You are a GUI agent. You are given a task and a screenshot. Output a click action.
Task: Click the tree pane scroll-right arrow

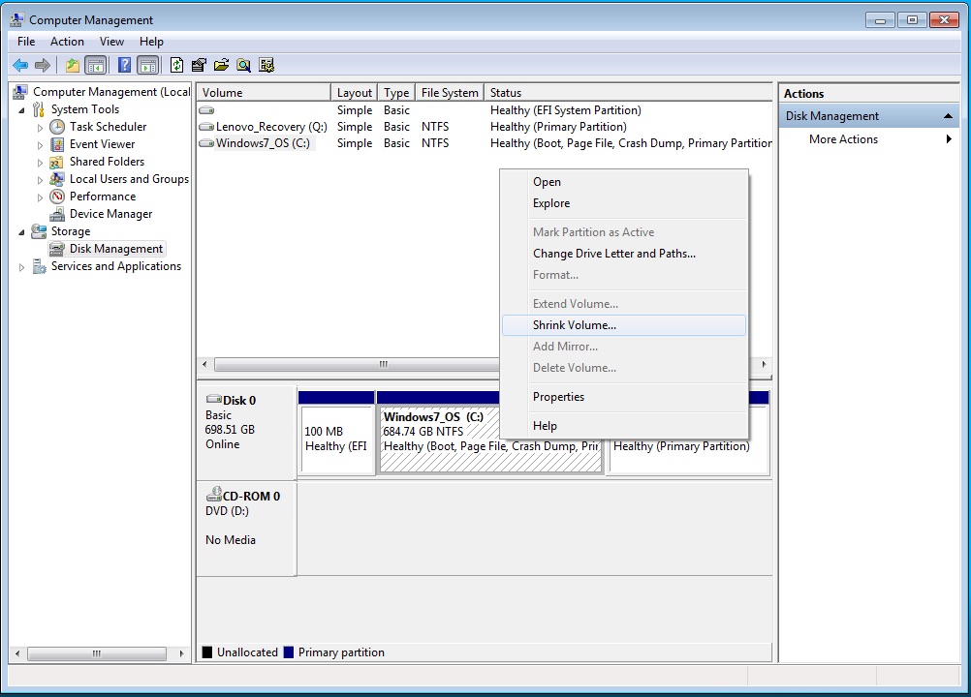tap(181, 653)
